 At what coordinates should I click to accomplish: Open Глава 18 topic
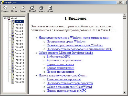coord(19,76)
